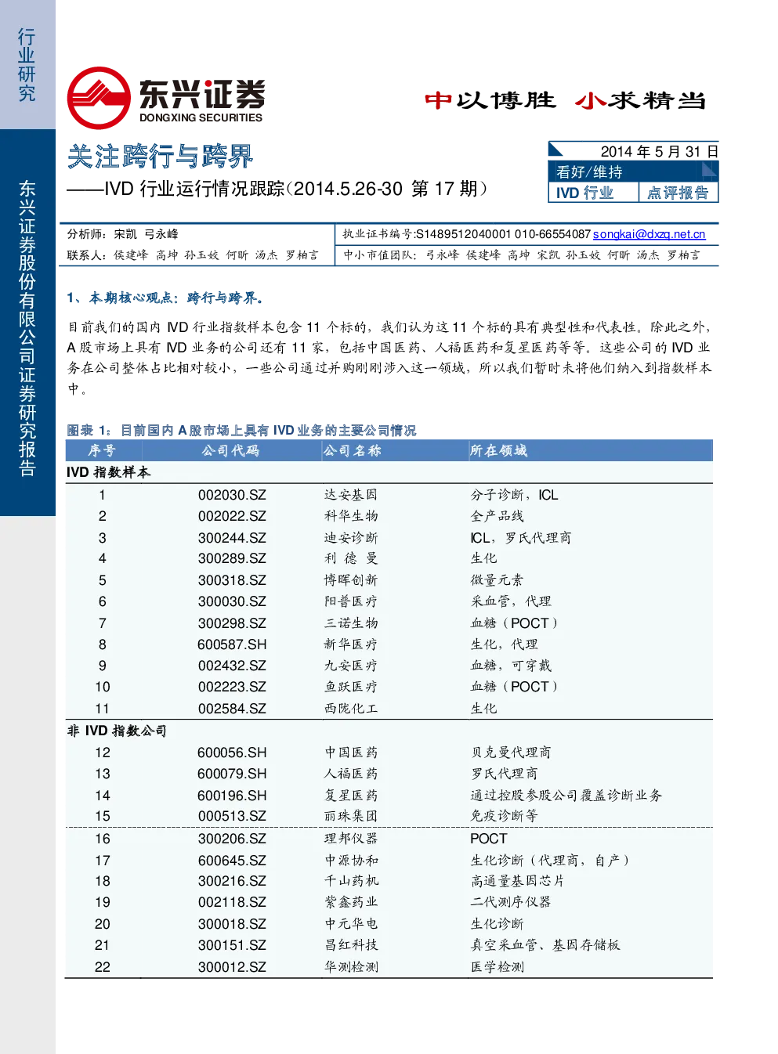This screenshot has height=1054, width=778.
Task: Click the 公司名称 column header
Action: point(352,450)
